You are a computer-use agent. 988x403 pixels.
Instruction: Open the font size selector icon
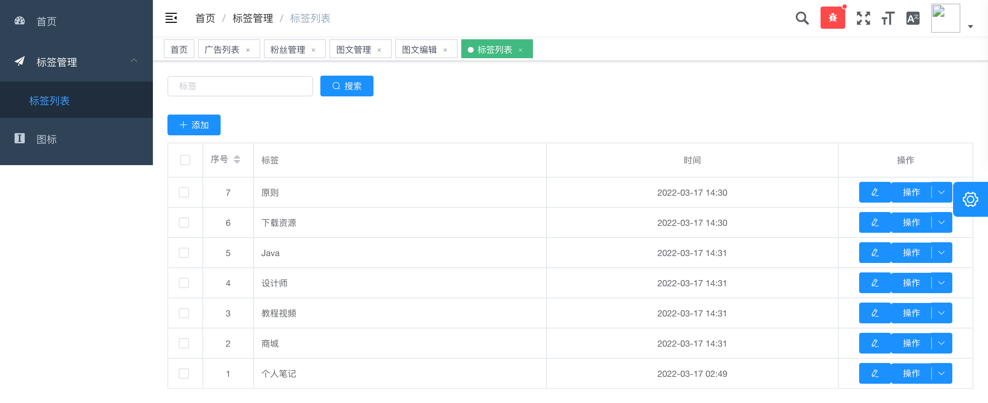pos(888,18)
